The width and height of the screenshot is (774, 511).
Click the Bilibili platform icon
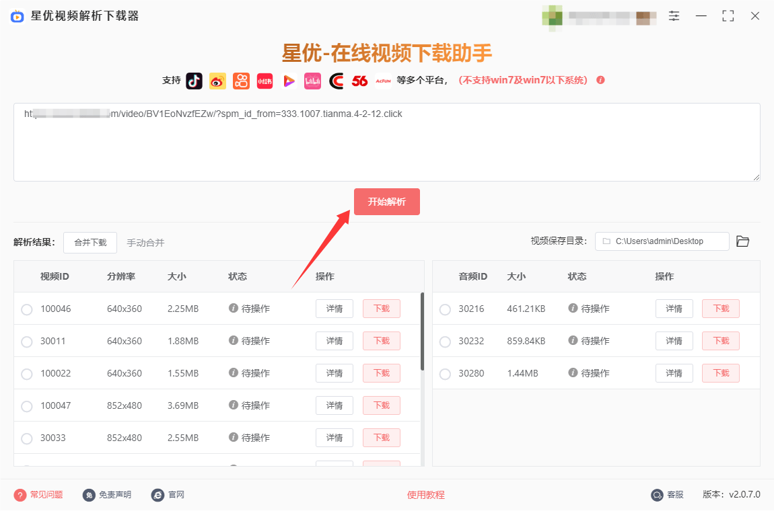click(x=312, y=81)
